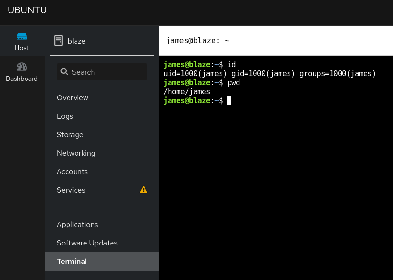This screenshot has height=280, width=393.
Task: Open the Logs page
Action: coord(65,116)
